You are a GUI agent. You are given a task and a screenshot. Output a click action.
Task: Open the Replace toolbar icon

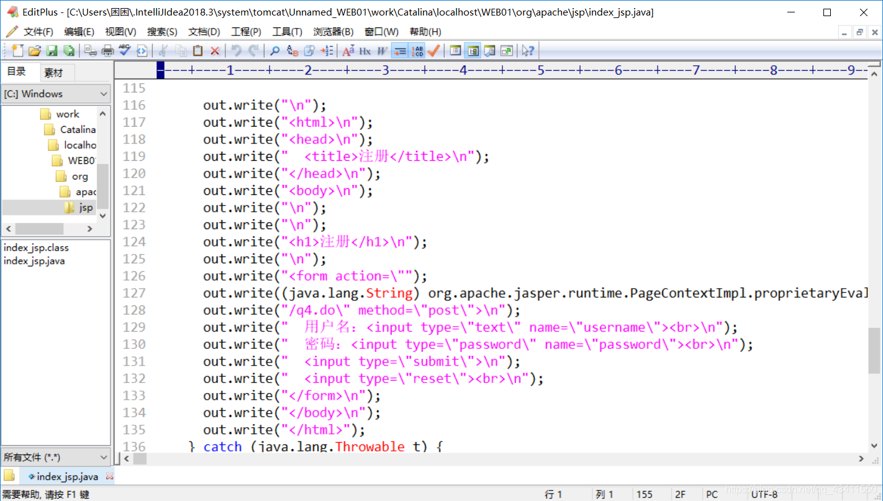(x=292, y=51)
